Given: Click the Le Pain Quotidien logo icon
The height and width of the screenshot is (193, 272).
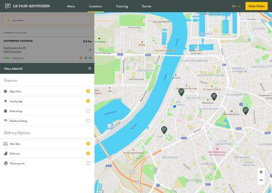Looking at the screenshot, I should (8, 6).
